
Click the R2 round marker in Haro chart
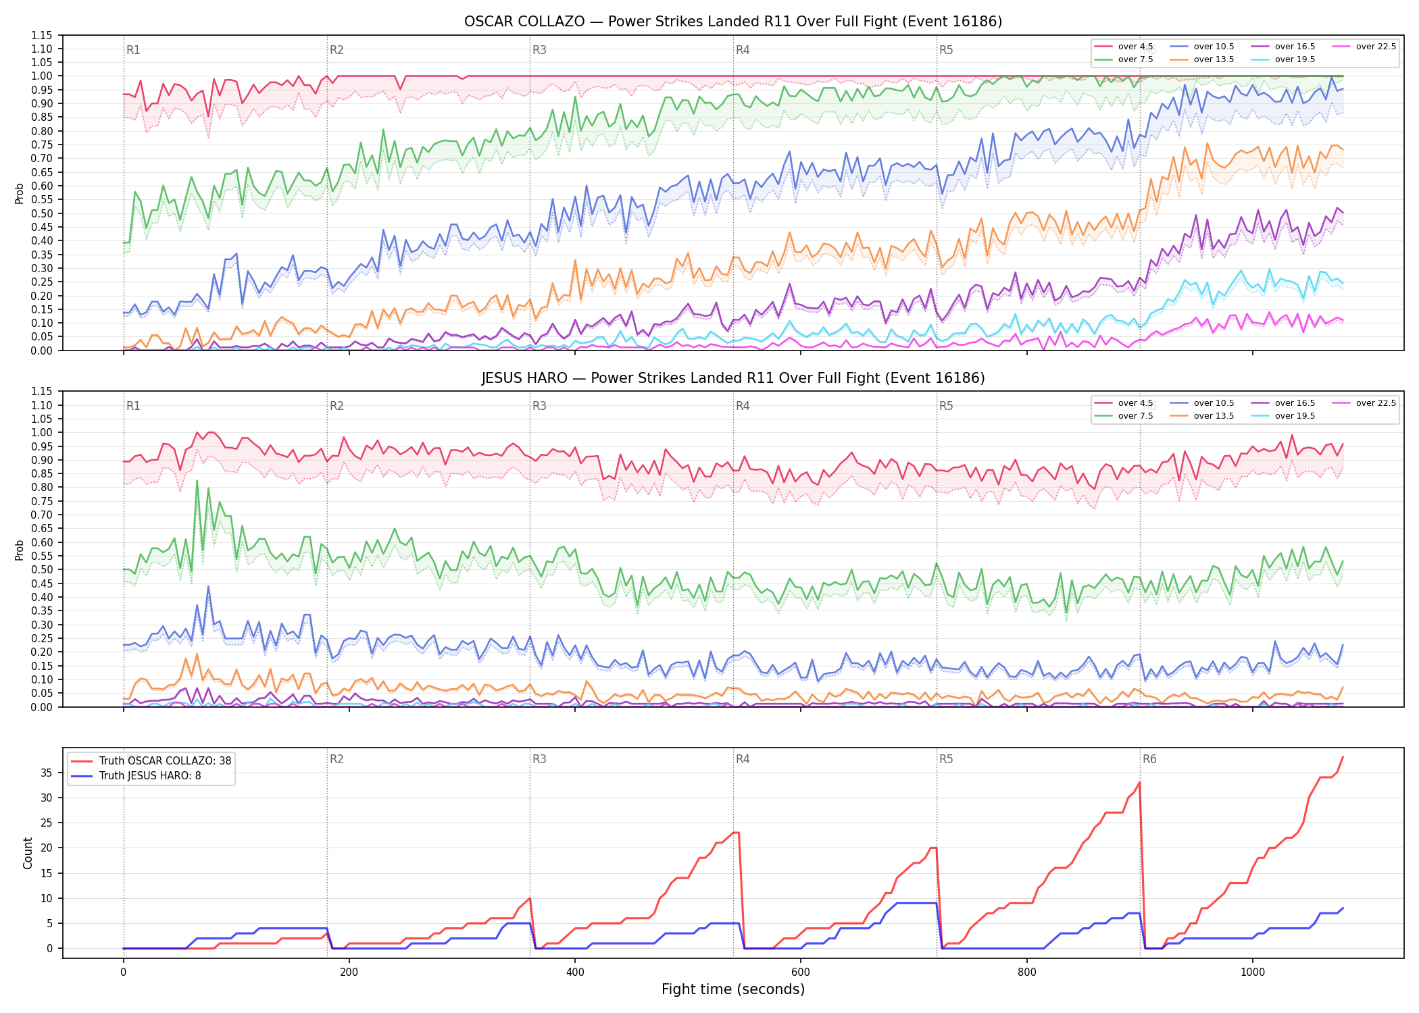pos(337,406)
